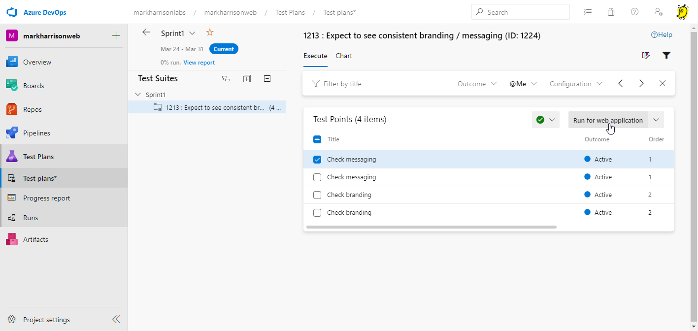
Task: Open the Configuration filter dropdown
Action: click(x=575, y=84)
